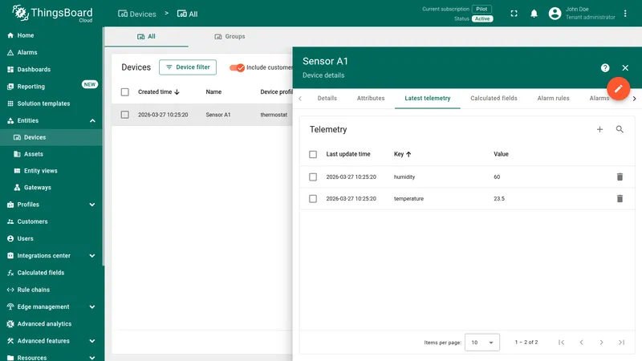Collapse the Entities menu
642x361 pixels.
pyautogui.click(x=92, y=121)
